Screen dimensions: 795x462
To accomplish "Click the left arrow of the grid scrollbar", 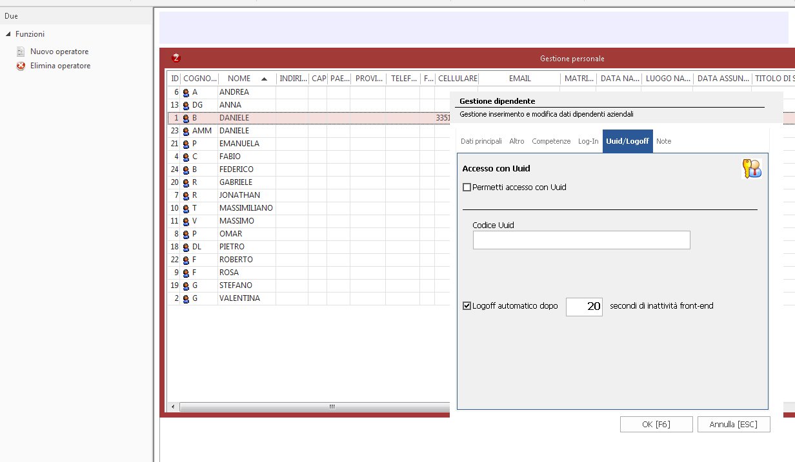I will click(173, 407).
